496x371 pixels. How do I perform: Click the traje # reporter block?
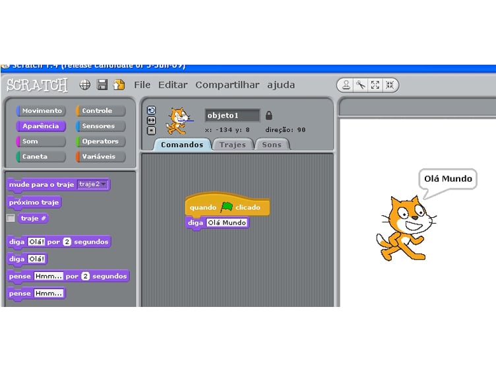(x=33, y=218)
